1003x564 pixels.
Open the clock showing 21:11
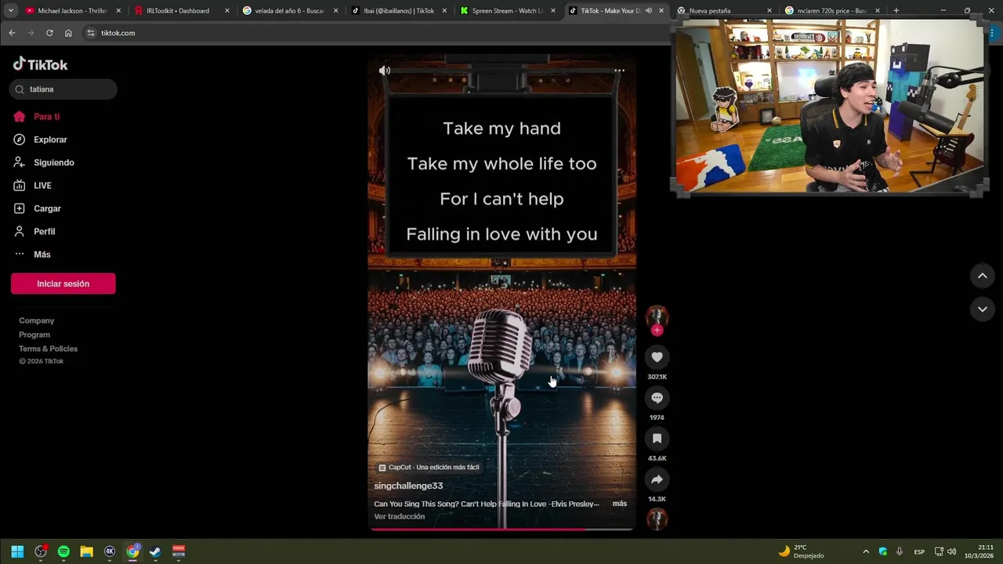[979, 551]
